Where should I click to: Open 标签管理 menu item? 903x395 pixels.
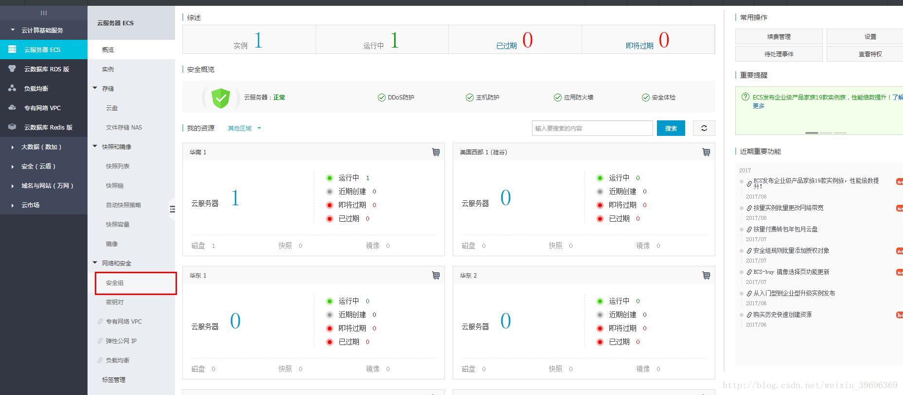pos(114,379)
